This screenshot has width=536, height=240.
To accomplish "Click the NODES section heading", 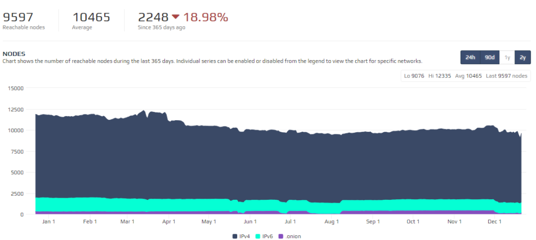I will point(14,53).
